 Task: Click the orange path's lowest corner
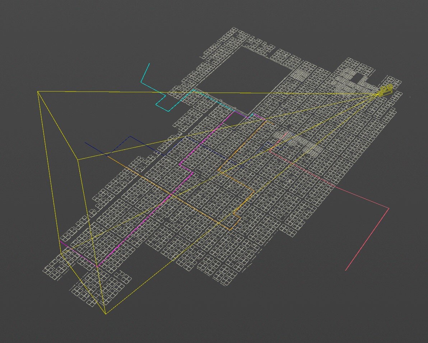click(230, 230)
